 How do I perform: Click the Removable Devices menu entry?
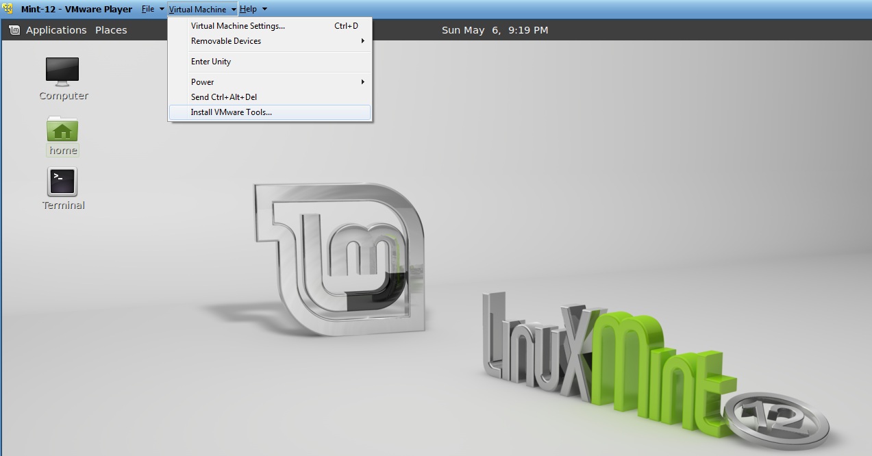coord(227,41)
